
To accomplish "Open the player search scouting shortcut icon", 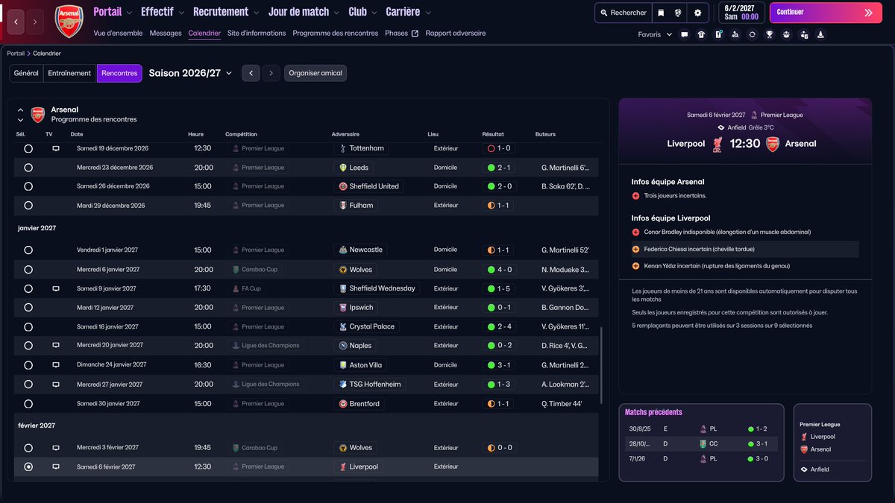I will (x=735, y=34).
